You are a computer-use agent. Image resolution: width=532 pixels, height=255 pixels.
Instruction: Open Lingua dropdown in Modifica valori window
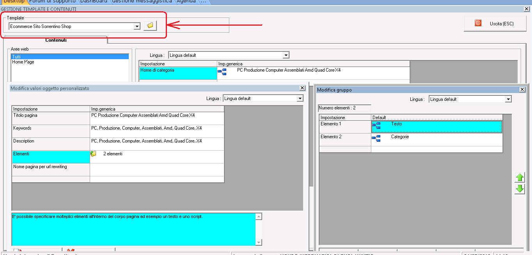coord(300,98)
